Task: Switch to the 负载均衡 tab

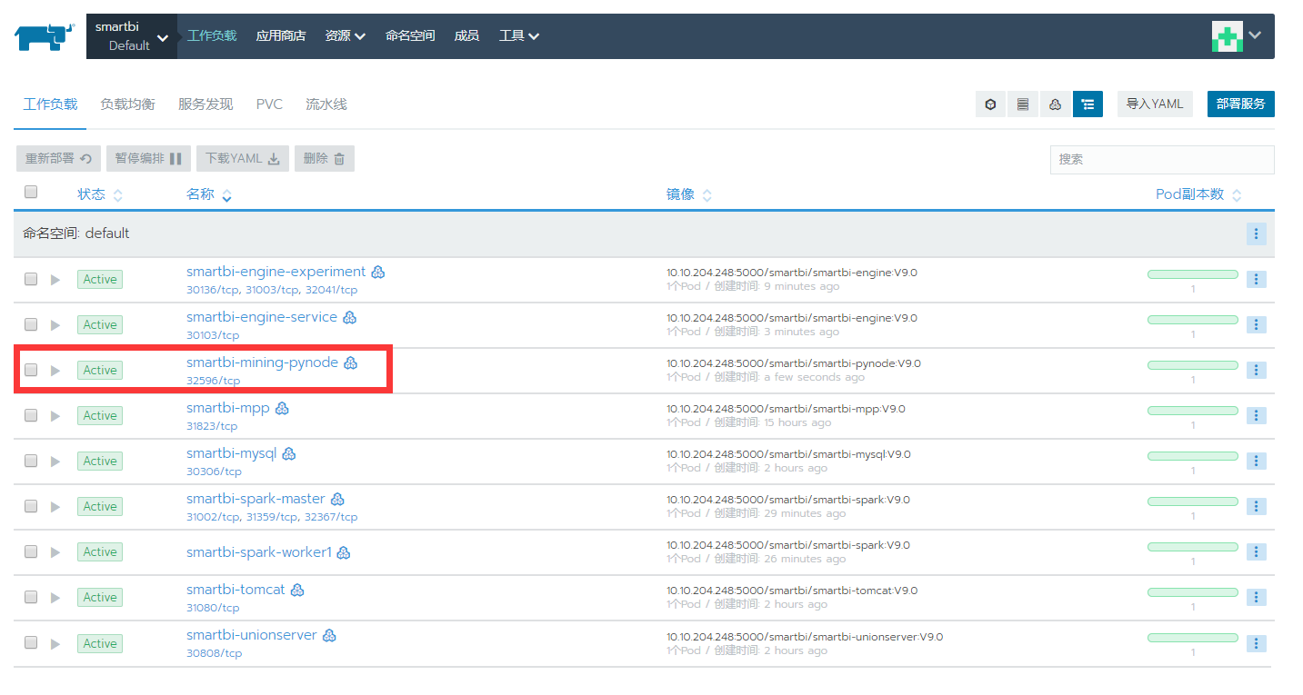Action: pos(127,104)
